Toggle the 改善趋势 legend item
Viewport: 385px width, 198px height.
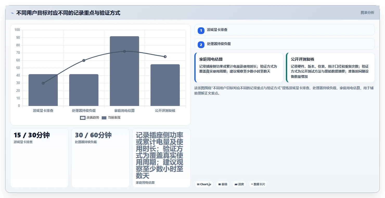(x=89, y=118)
